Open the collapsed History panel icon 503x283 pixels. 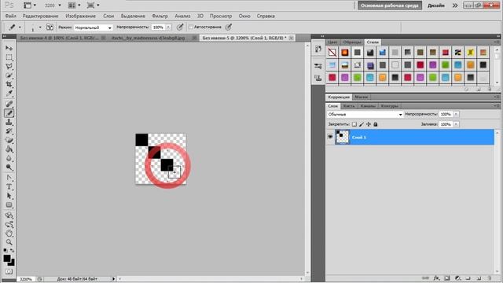coord(318,49)
